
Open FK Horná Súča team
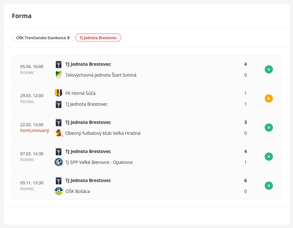click(x=80, y=93)
